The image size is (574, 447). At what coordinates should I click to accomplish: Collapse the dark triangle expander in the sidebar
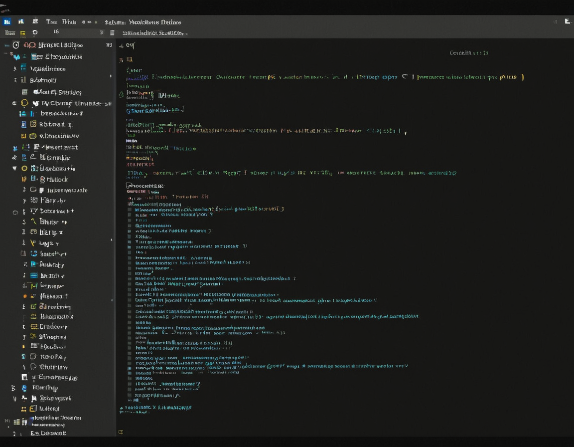pyautogui.click(x=14, y=168)
